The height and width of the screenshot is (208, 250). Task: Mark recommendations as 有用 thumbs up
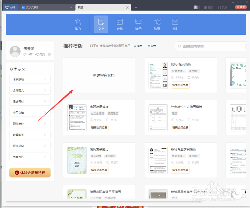138,46
